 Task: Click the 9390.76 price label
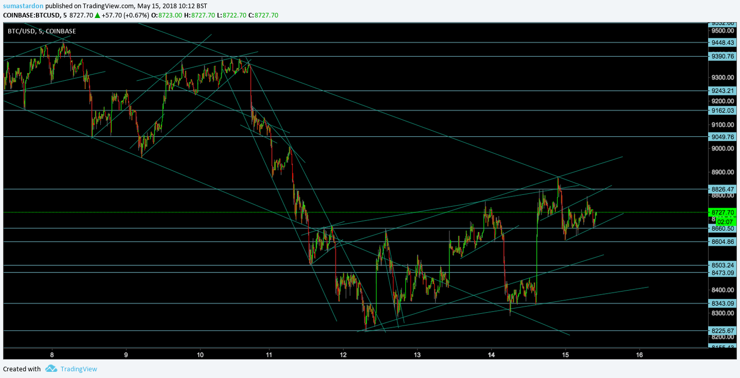[x=724, y=57]
